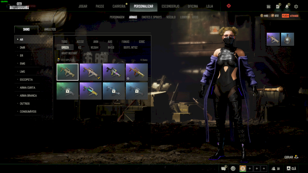Open the Clã clan icon
The height and width of the screenshot is (173, 308).
pos(291,168)
